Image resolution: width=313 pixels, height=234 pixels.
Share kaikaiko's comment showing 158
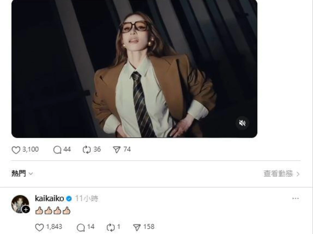coord(137,227)
